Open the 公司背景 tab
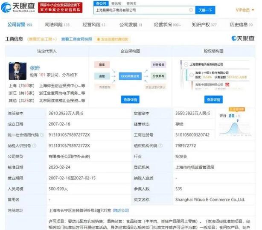 (x=20, y=25)
